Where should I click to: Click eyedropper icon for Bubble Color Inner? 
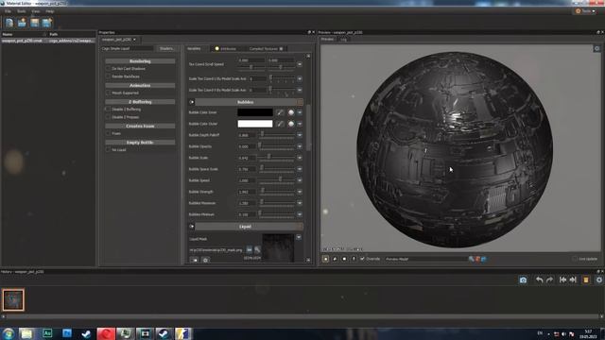(x=281, y=112)
